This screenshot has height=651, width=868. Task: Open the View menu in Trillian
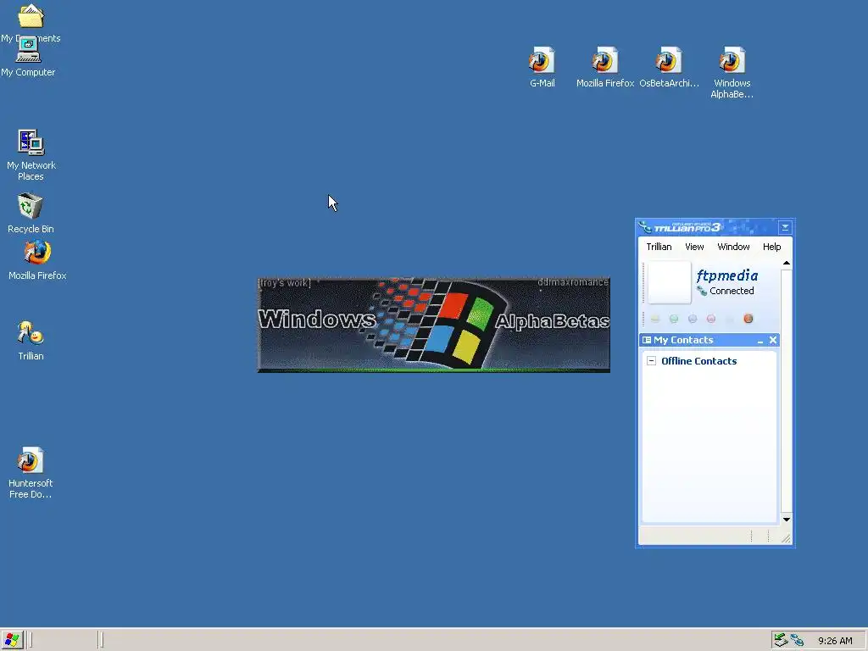click(694, 247)
